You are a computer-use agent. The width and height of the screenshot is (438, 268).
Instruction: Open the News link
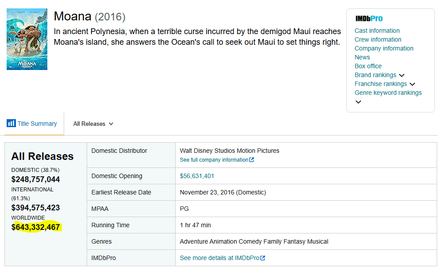(362, 57)
